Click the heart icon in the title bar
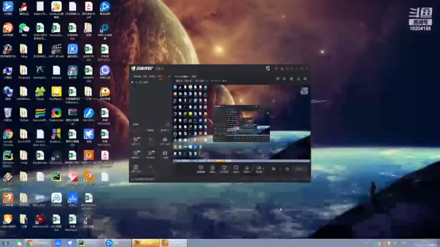Image resolution: width=440 pixels, height=247 pixels. click(x=287, y=69)
